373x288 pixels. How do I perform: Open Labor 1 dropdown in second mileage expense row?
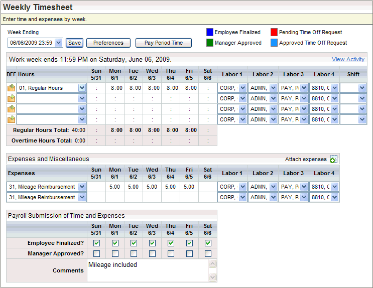point(242,197)
